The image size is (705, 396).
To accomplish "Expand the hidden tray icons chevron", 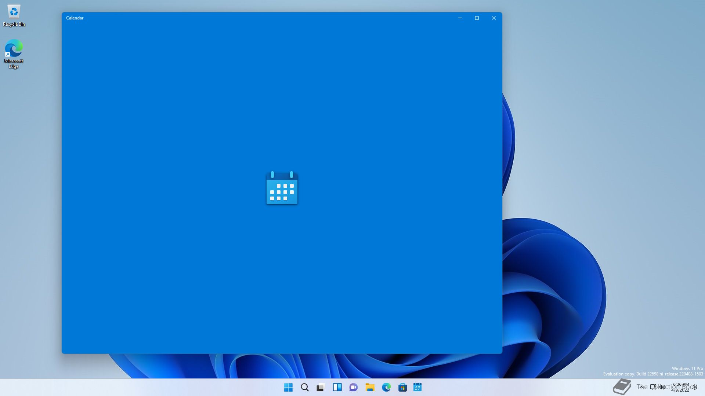I will click(x=641, y=387).
